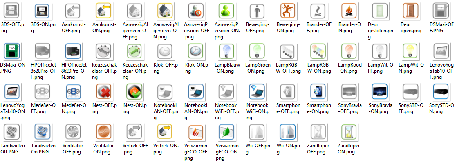Select the SonySTD-ON.png receiver icon
Screen dimensions: 457x162
pos(441,91)
